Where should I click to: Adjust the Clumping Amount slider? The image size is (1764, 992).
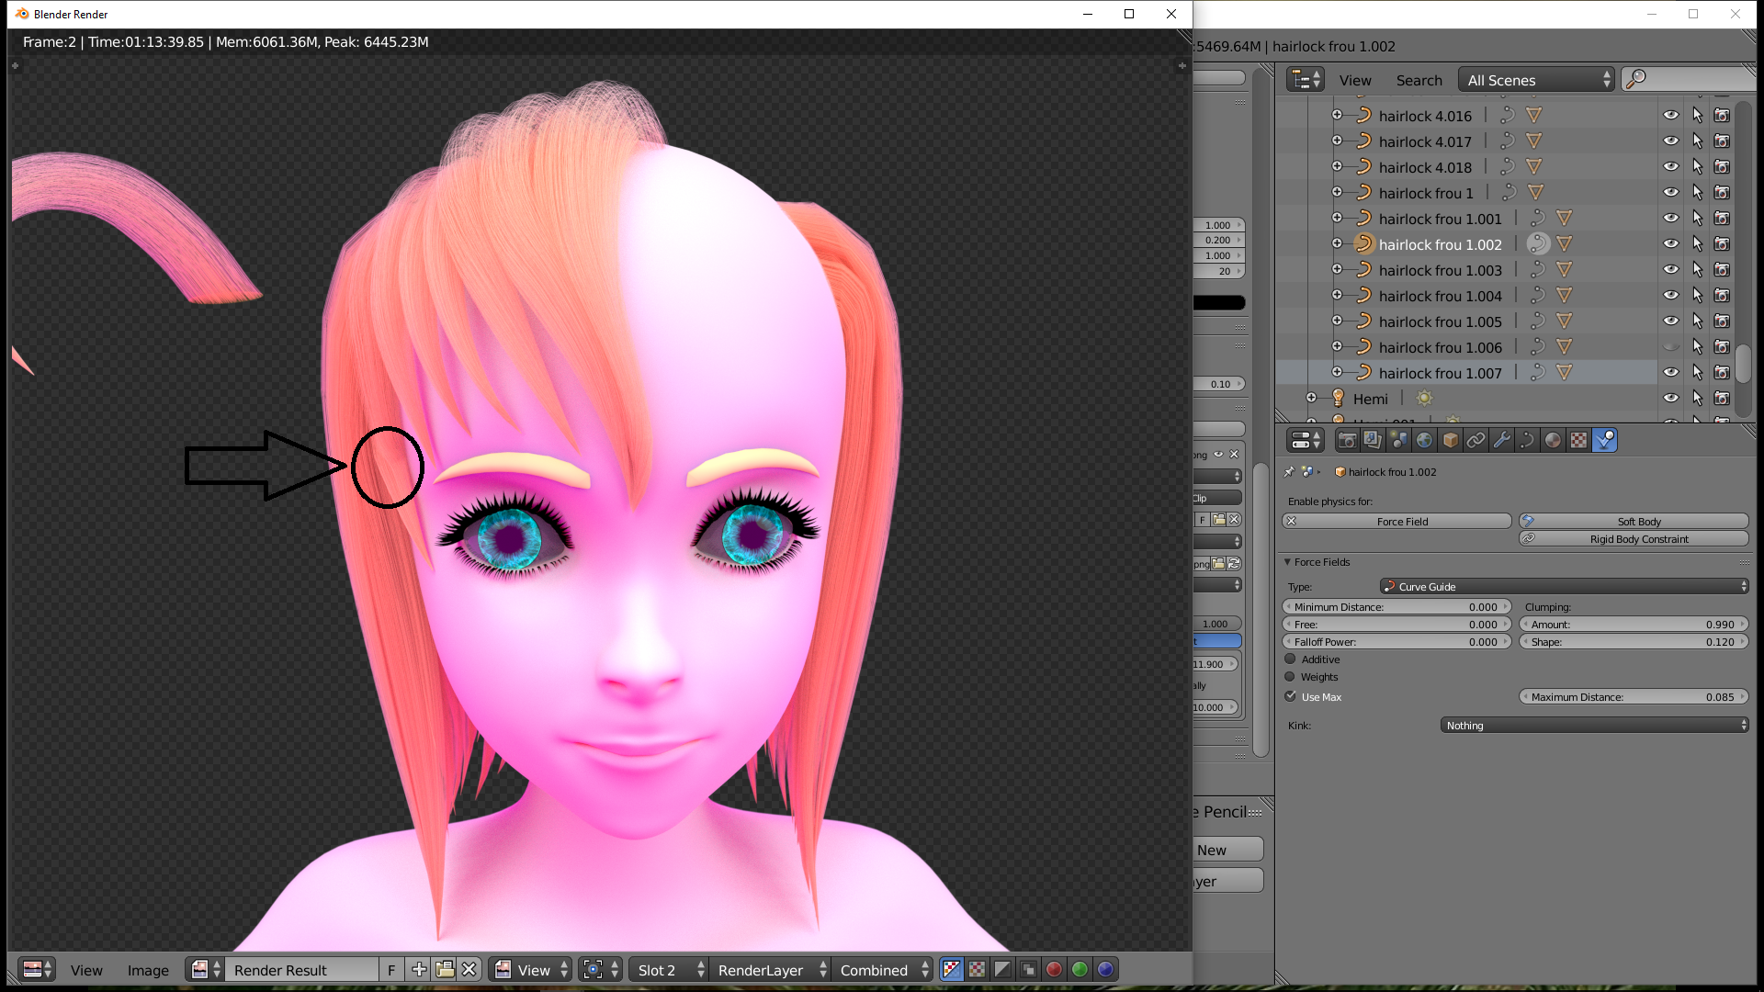(1634, 624)
